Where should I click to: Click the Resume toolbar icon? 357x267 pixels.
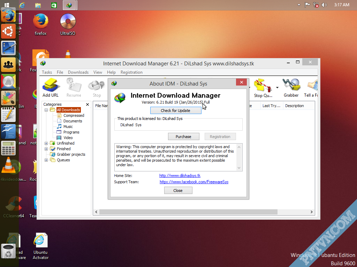point(74,88)
